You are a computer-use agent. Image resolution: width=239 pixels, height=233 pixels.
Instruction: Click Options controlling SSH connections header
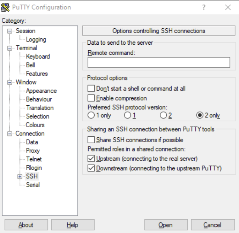pos(159,31)
